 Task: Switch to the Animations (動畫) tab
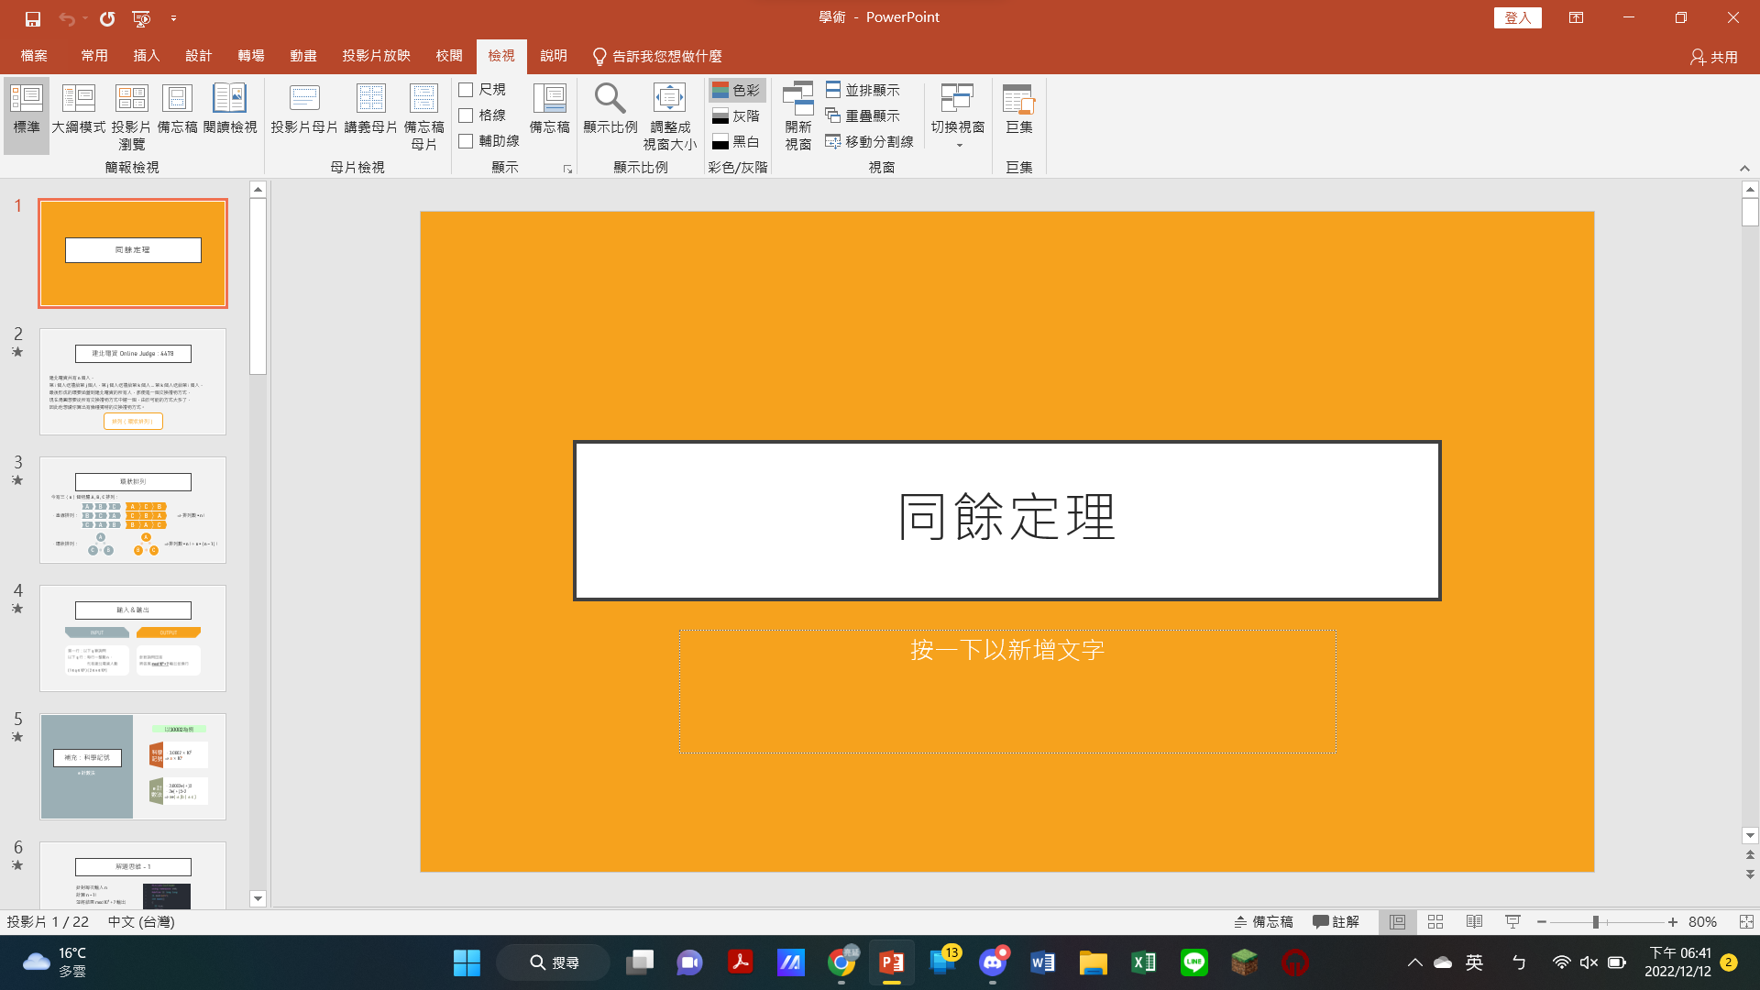302,56
